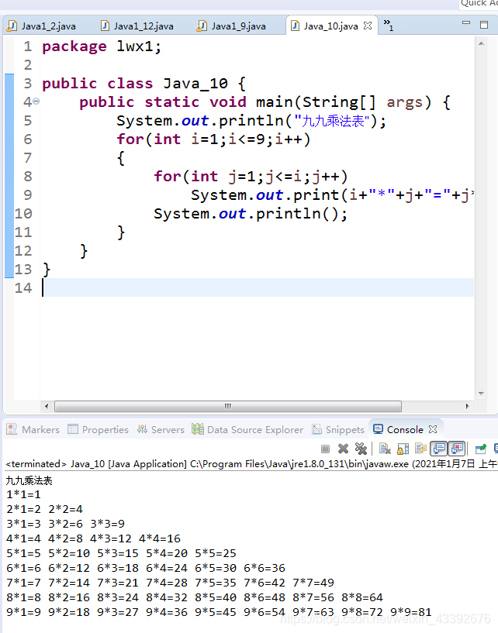Toggle Show Console on standard error change

point(457,449)
